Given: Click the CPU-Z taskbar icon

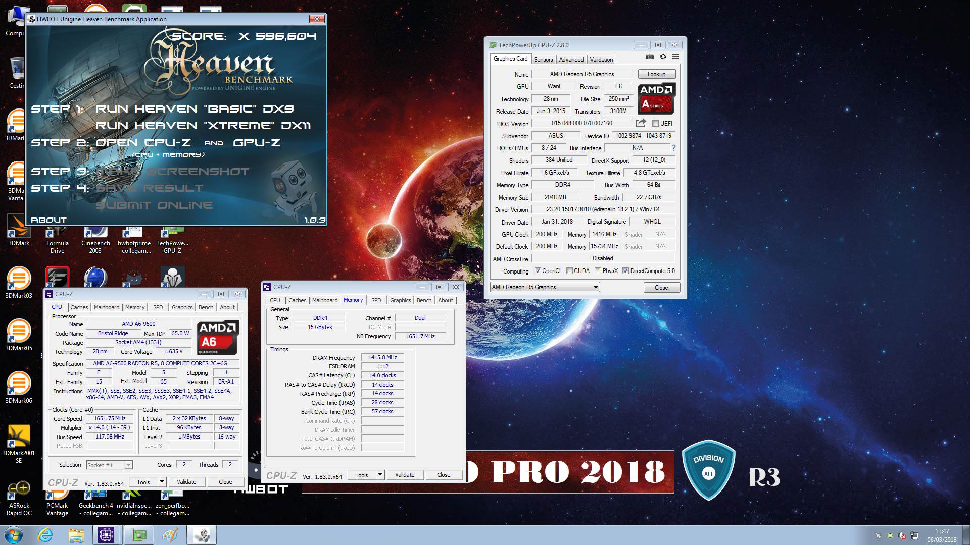Looking at the screenshot, I should 107,535.
